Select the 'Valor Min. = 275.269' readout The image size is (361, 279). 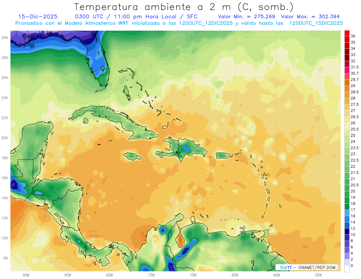247,17
